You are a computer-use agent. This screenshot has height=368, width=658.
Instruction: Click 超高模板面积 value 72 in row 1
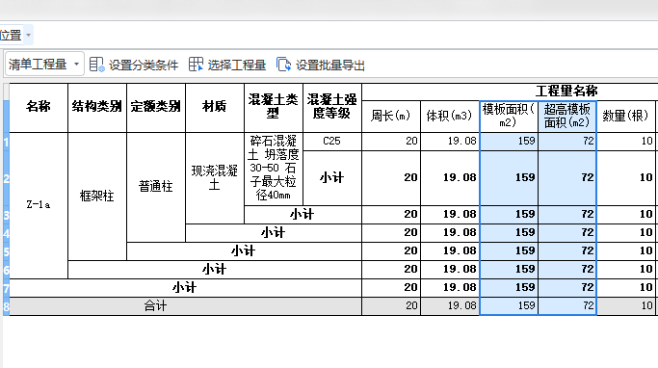[x=567, y=142]
